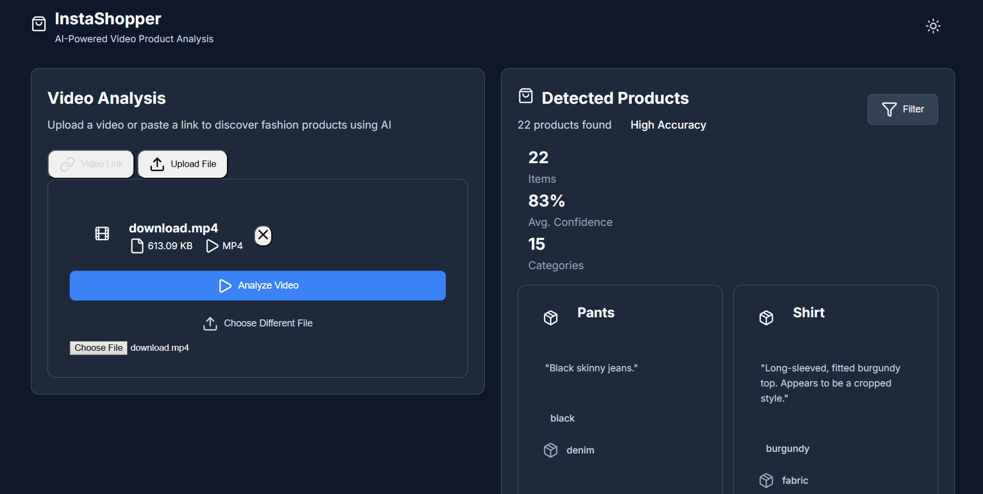Open the Filter dropdown for detected products
Viewport: 983px width, 494px height.
[x=902, y=109]
